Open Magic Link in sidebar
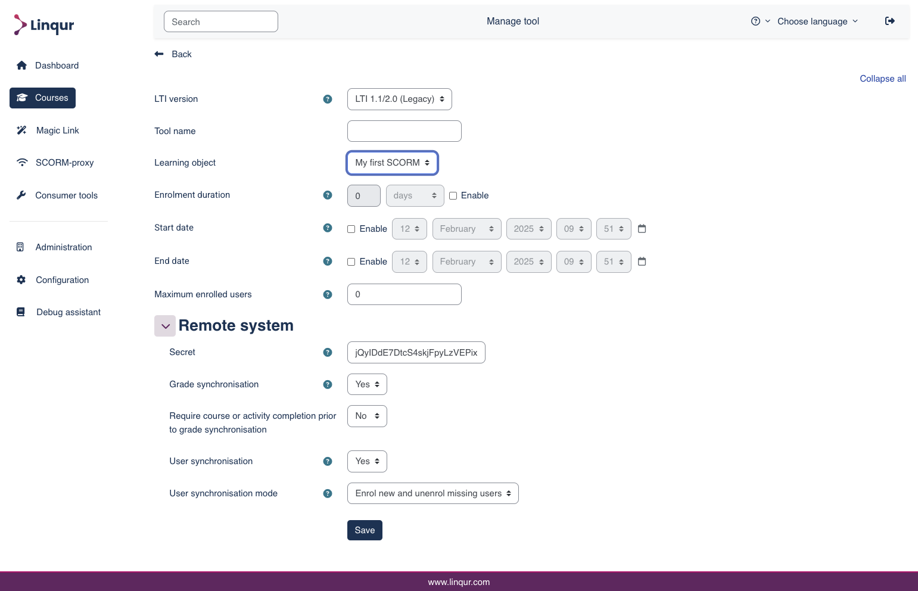 point(48,130)
